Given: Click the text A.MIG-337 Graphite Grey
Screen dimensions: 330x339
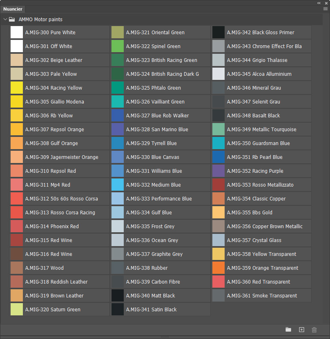Looking at the screenshot, I should point(154,254).
